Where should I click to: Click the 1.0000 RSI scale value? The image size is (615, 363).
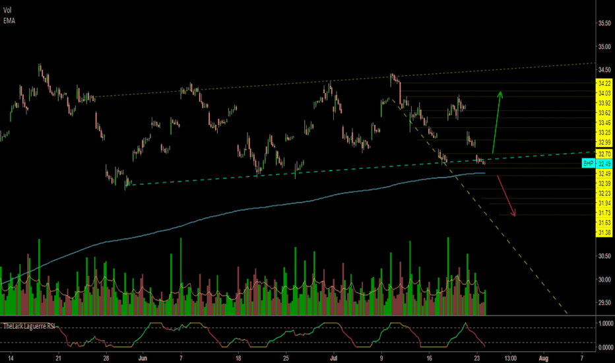pos(606,323)
